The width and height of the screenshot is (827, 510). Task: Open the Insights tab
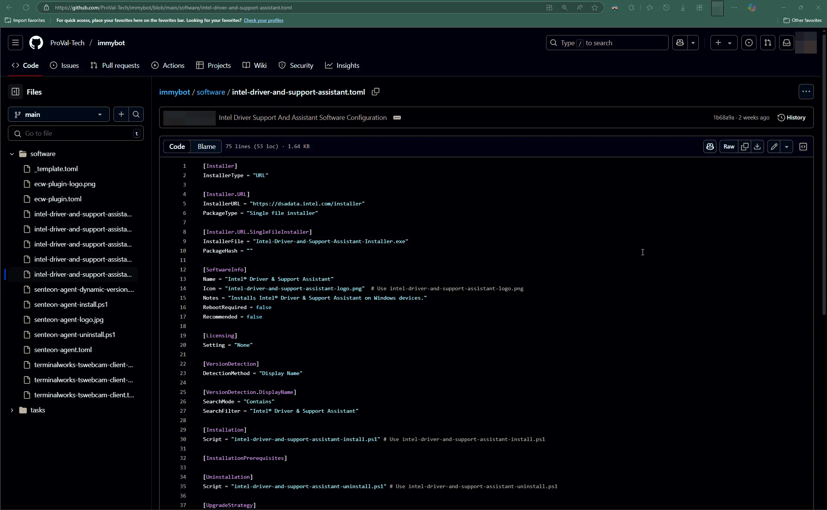(x=342, y=66)
